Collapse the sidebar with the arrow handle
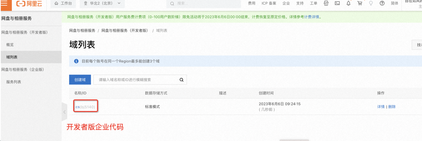Screen dimensions: 422x141 [x=64, y=112]
